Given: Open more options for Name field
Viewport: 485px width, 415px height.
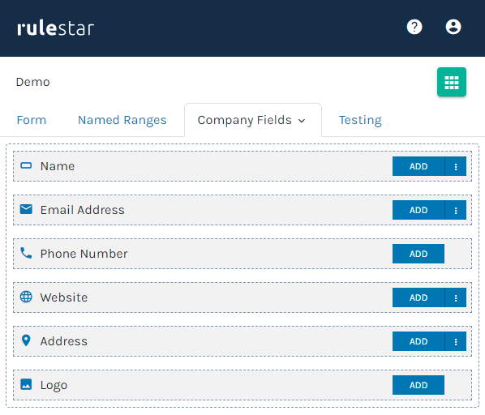Looking at the screenshot, I should 456,166.
